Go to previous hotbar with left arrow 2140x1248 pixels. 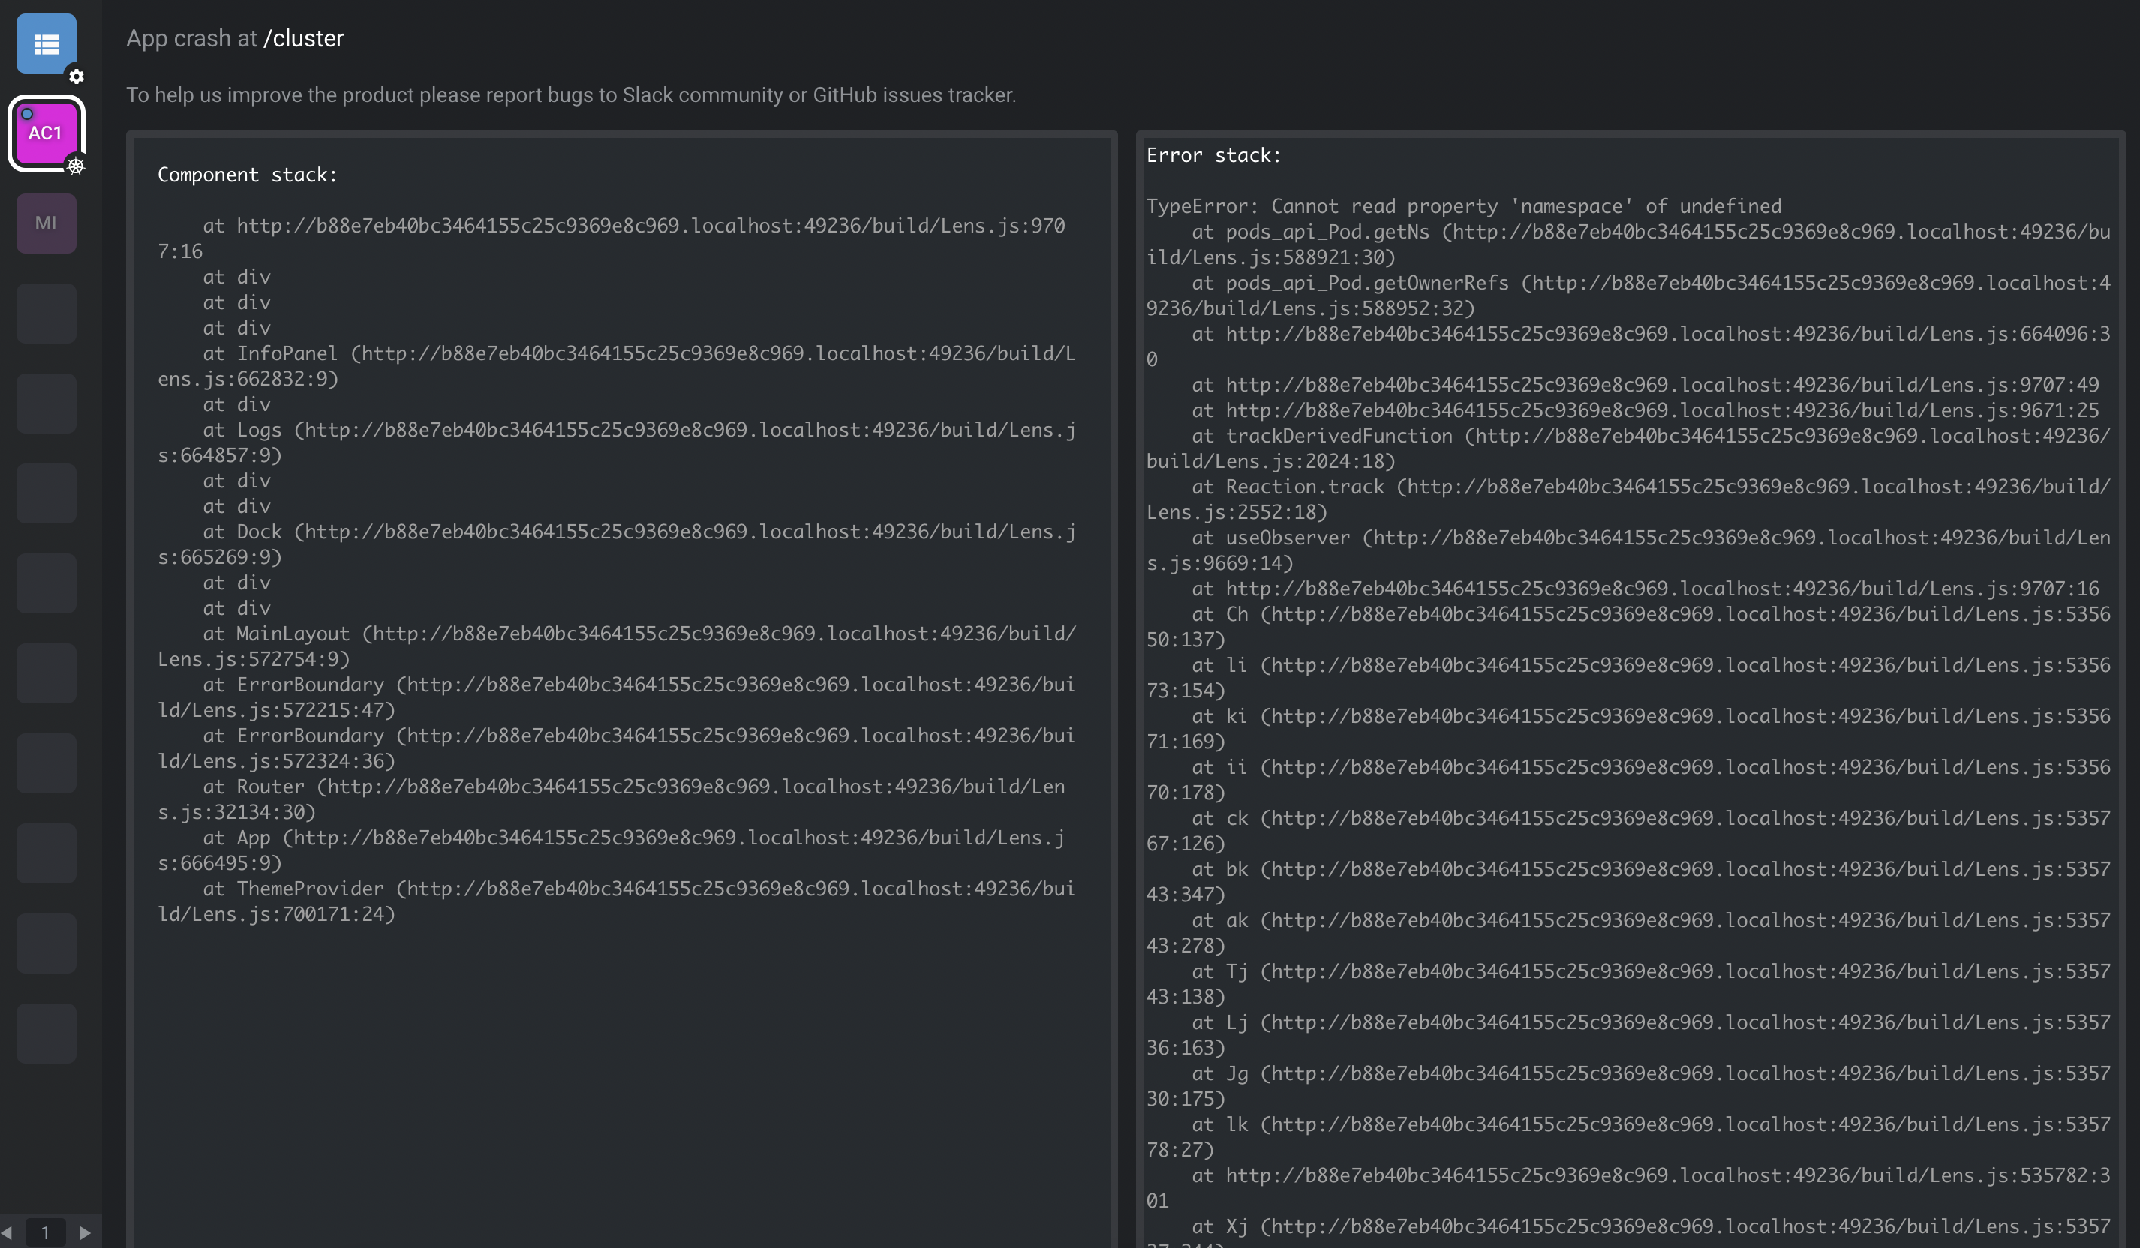tap(7, 1231)
